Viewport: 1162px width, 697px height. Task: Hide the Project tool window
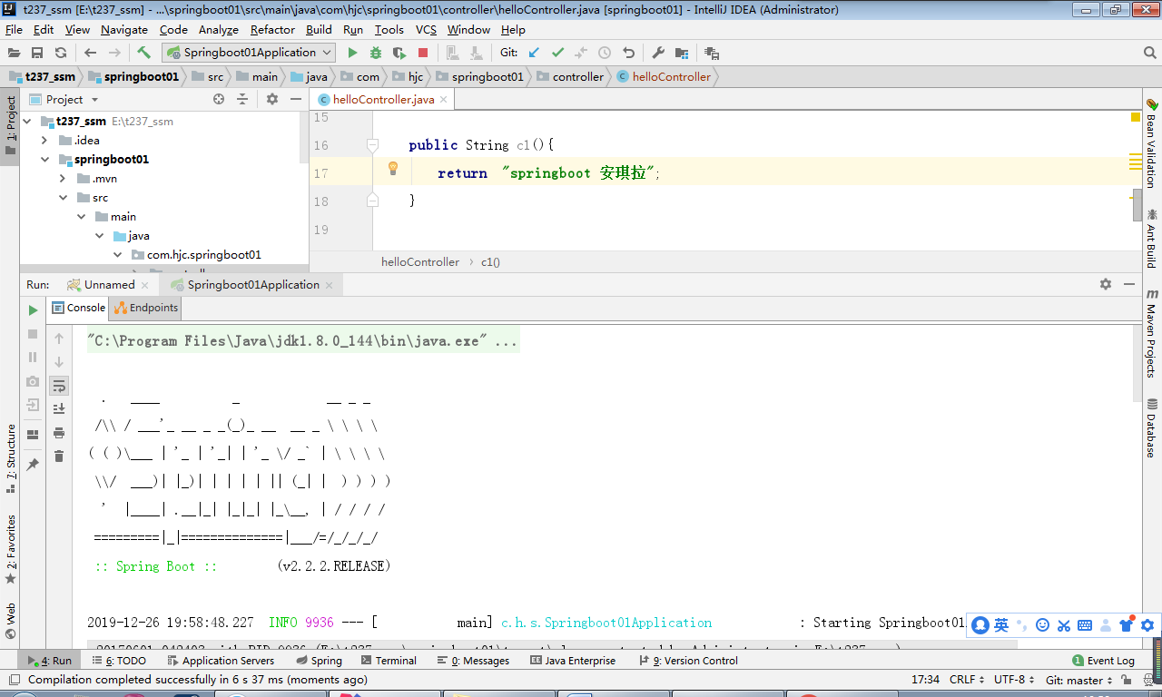point(296,99)
